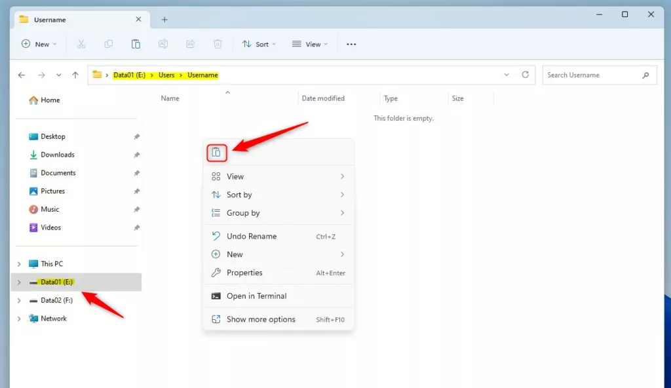This screenshot has height=388, width=671.
Task: Open the See more ellipsis menu
Action: pyautogui.click(x=351, y=44)
